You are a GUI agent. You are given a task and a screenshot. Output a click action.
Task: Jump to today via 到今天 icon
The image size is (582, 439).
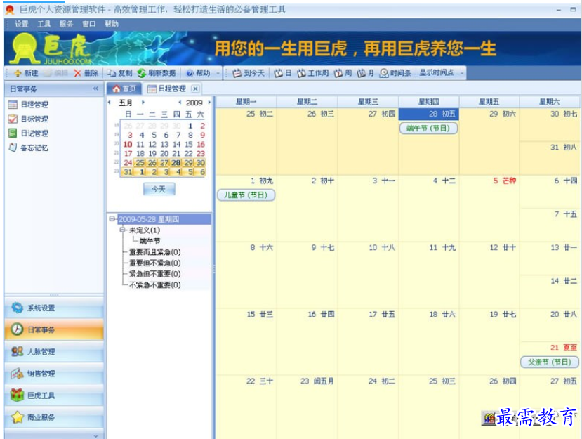tap(237, 73)
